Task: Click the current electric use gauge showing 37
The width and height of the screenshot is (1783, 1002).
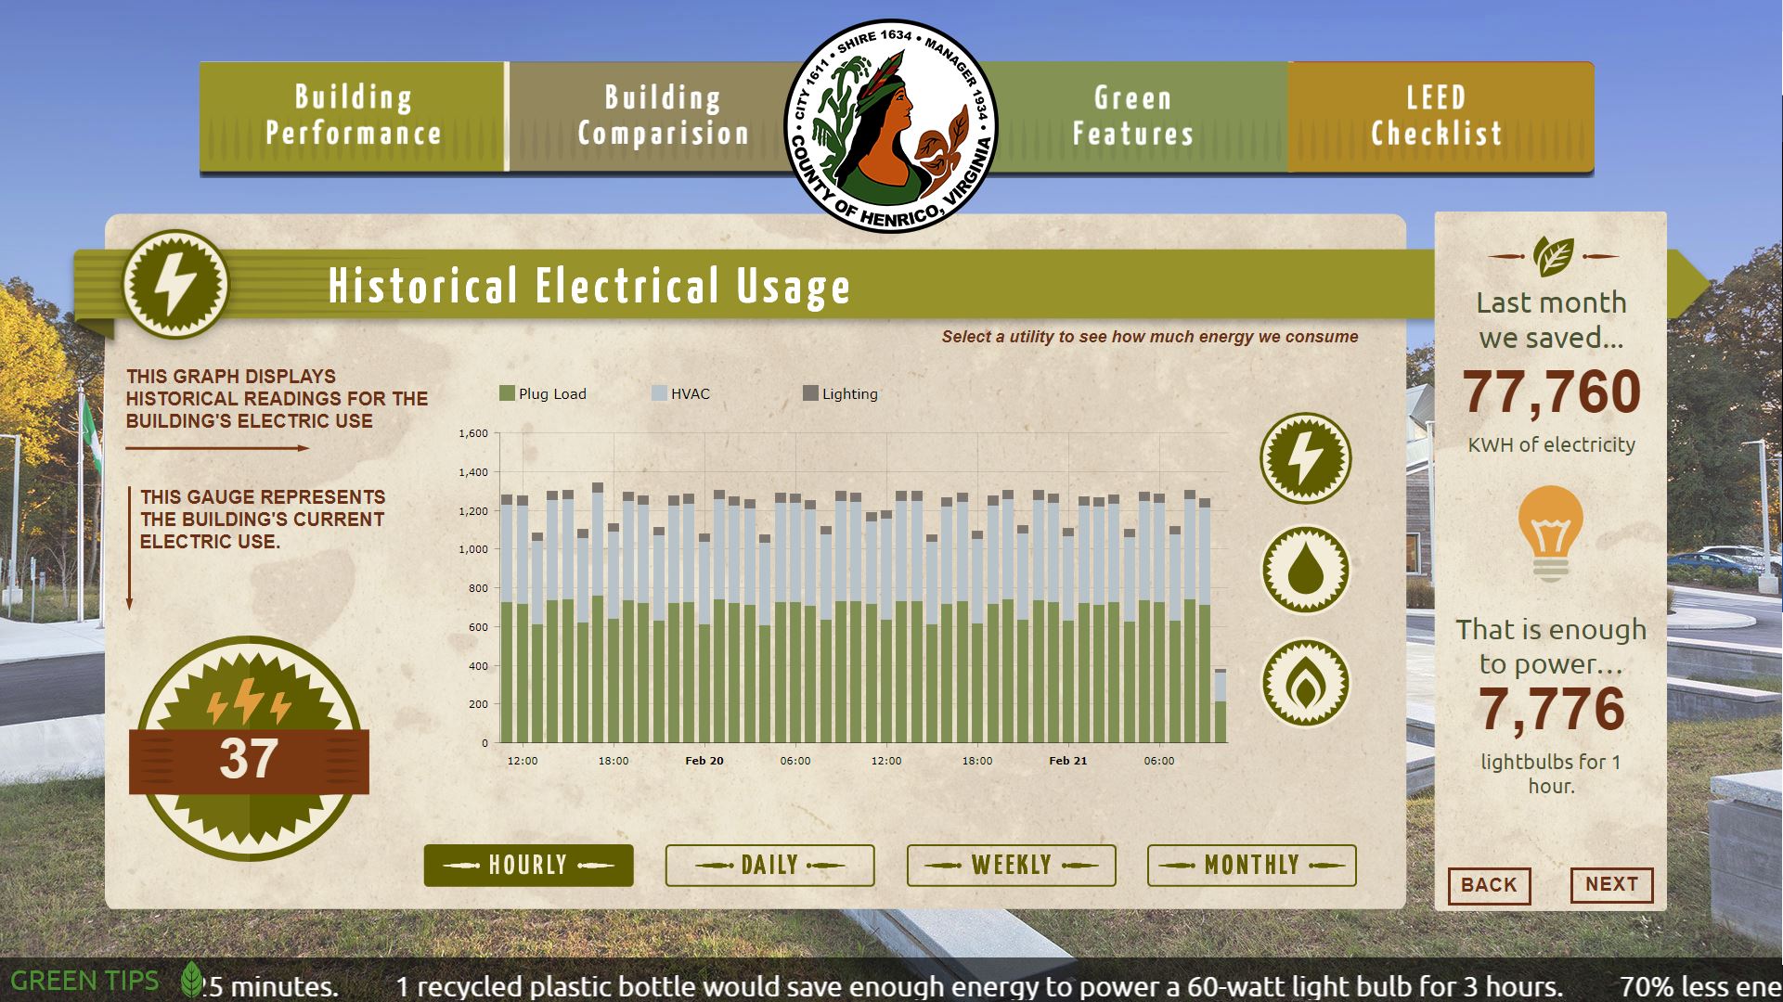Action: [249, 750]
